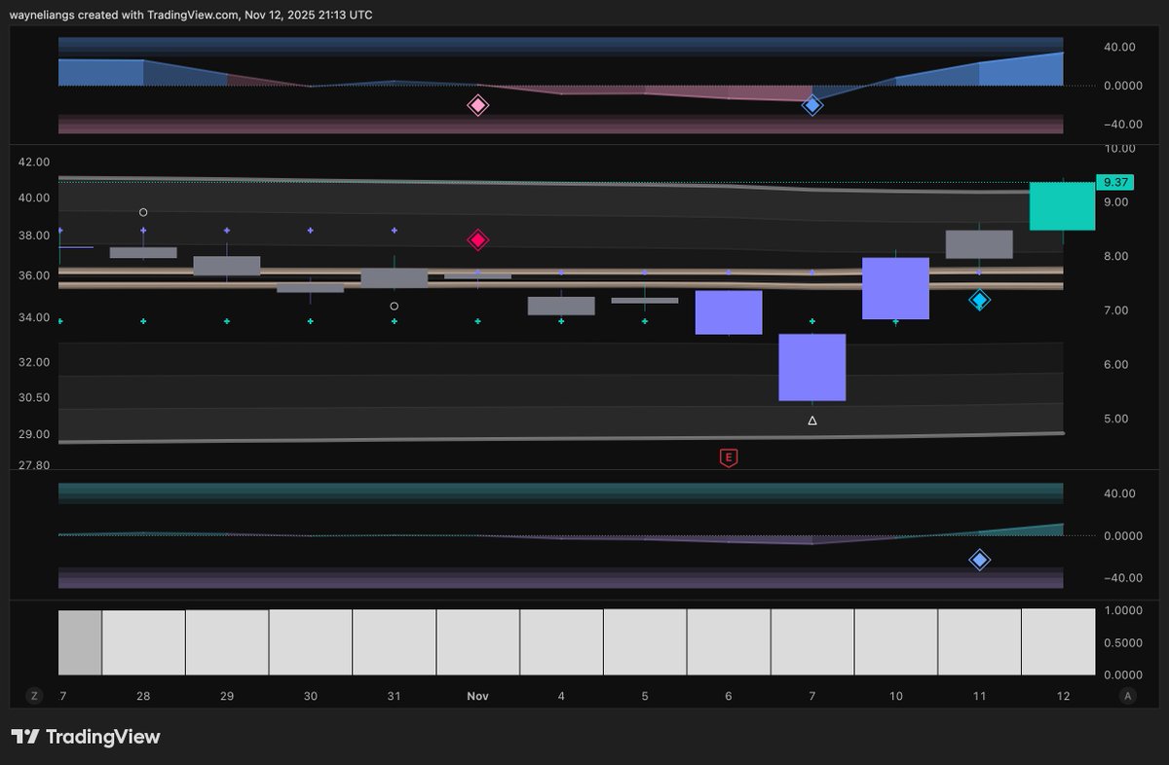Click date label '12' on time axis
This screenshot has width=1169, height=765.
(1063, 697)
